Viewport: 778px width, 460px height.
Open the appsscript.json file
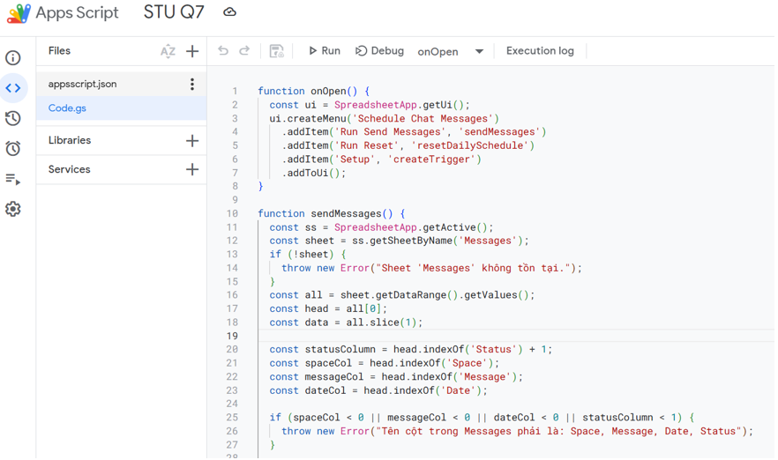click(x=83, y=84)
